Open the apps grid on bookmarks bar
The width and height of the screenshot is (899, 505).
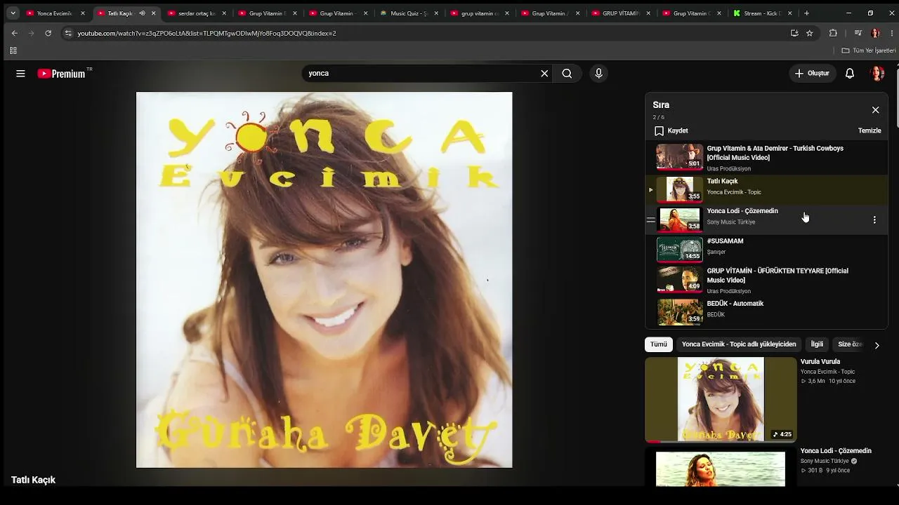click(13, 50)
